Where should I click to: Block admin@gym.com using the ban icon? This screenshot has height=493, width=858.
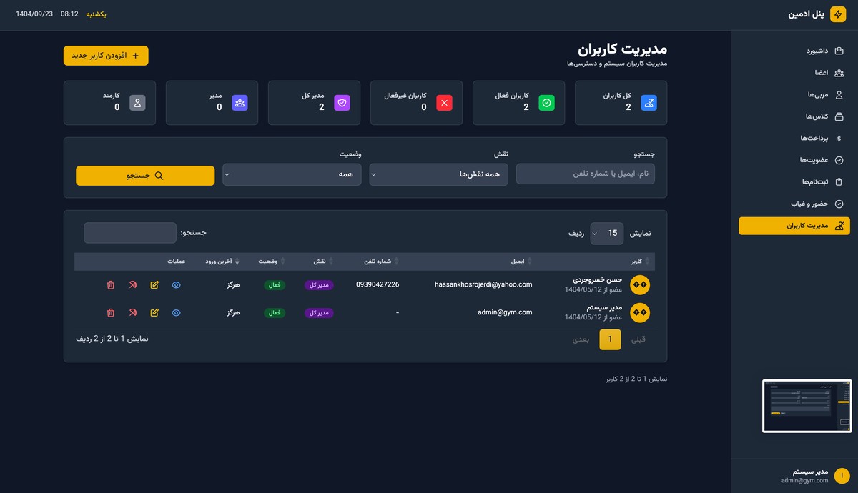tap(132, 312)
